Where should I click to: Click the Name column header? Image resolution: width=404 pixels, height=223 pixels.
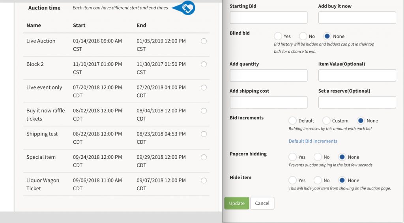[34, 25]
